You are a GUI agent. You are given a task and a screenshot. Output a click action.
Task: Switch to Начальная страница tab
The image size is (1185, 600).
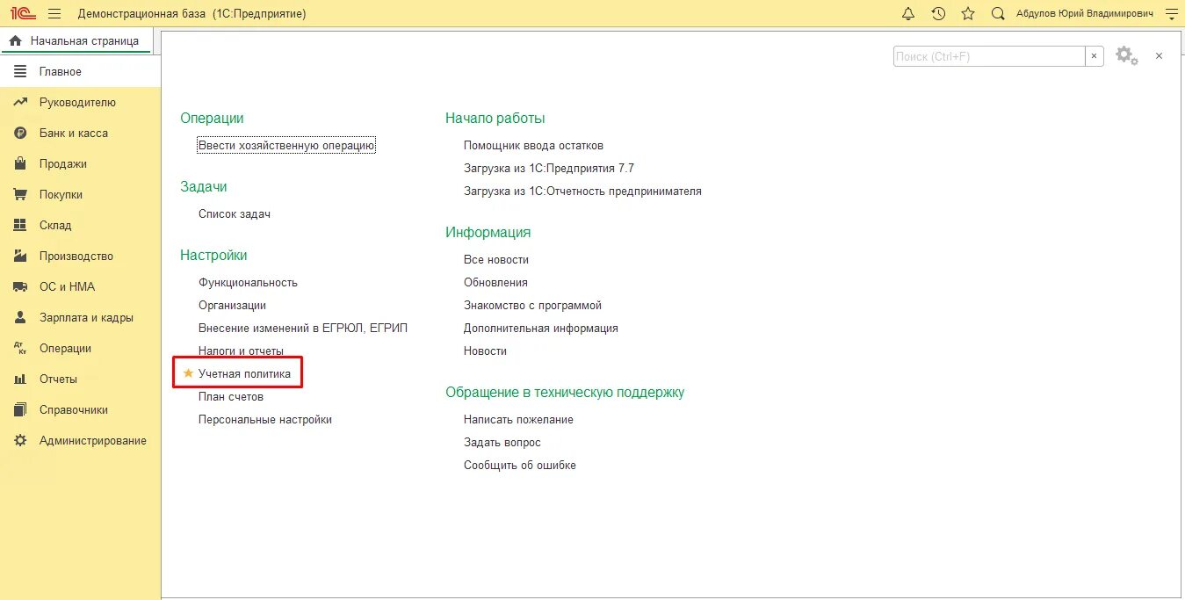[84, 40]
